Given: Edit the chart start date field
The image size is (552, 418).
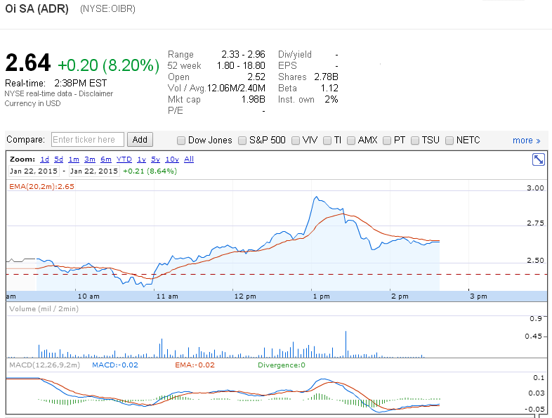Looking at the screenshot, I should [34, 171].
